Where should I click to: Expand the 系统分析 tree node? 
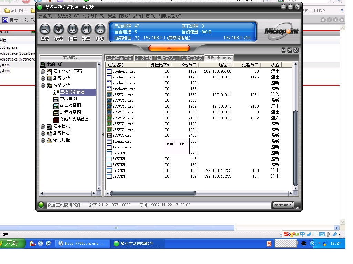click(43, 79)
